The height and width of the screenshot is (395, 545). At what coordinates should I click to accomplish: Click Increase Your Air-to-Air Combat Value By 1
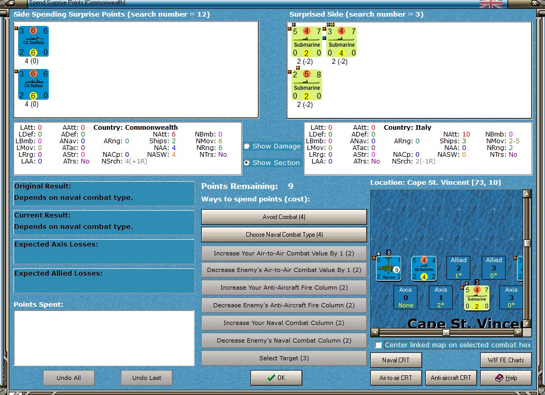point(284,253)
